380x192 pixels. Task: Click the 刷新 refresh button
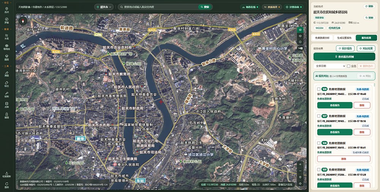coord(369,6)
